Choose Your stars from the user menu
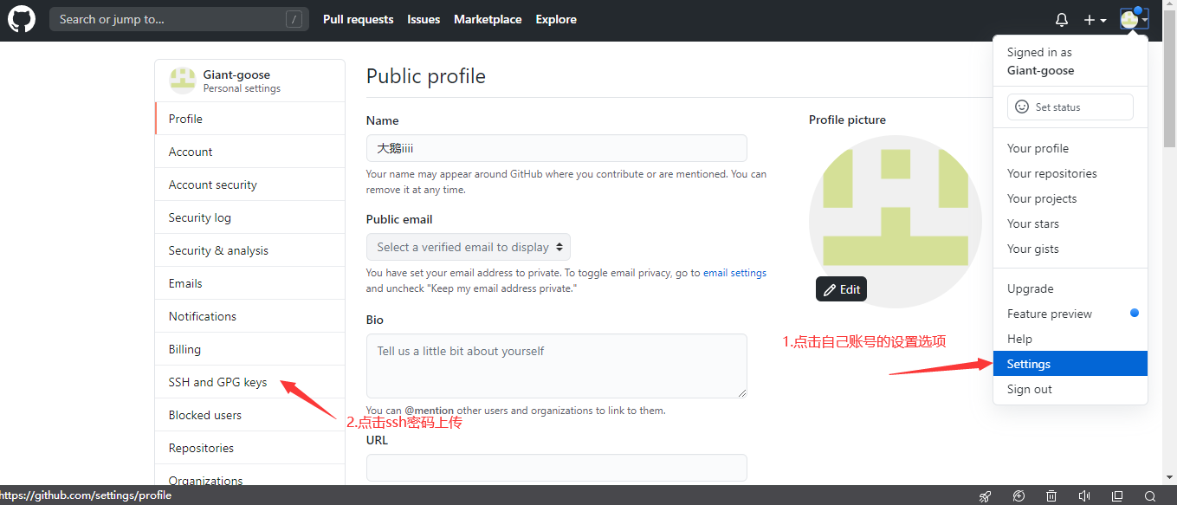1177x505 pixels. 1070,223
